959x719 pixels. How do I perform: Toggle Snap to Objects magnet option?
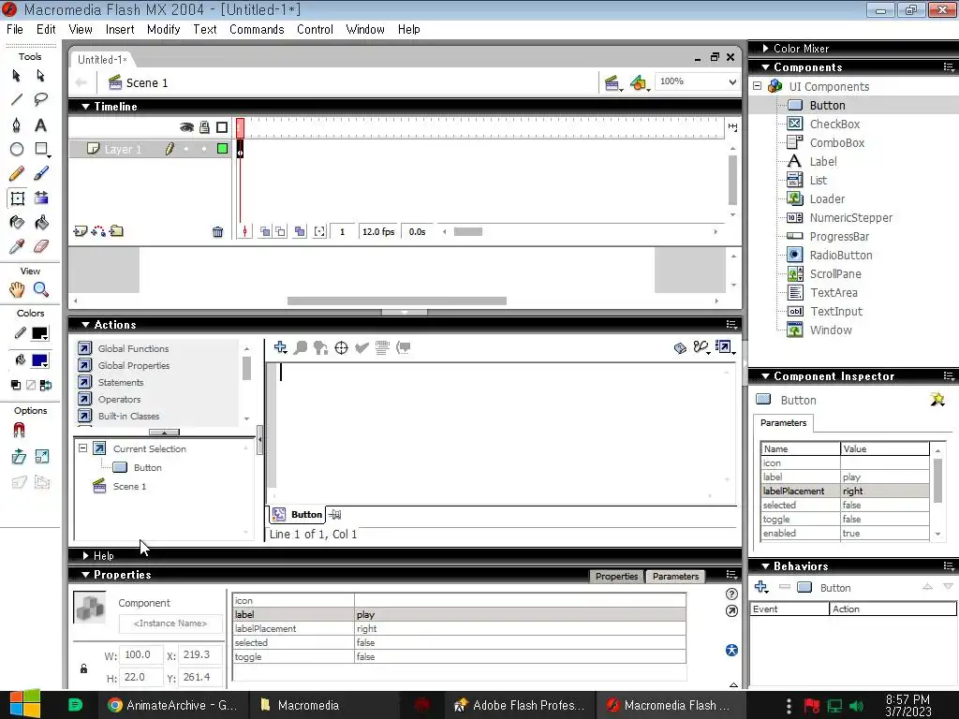coord(19,431)
